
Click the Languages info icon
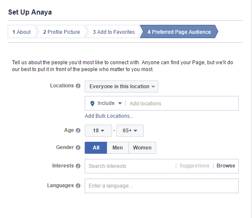[78, 185]
